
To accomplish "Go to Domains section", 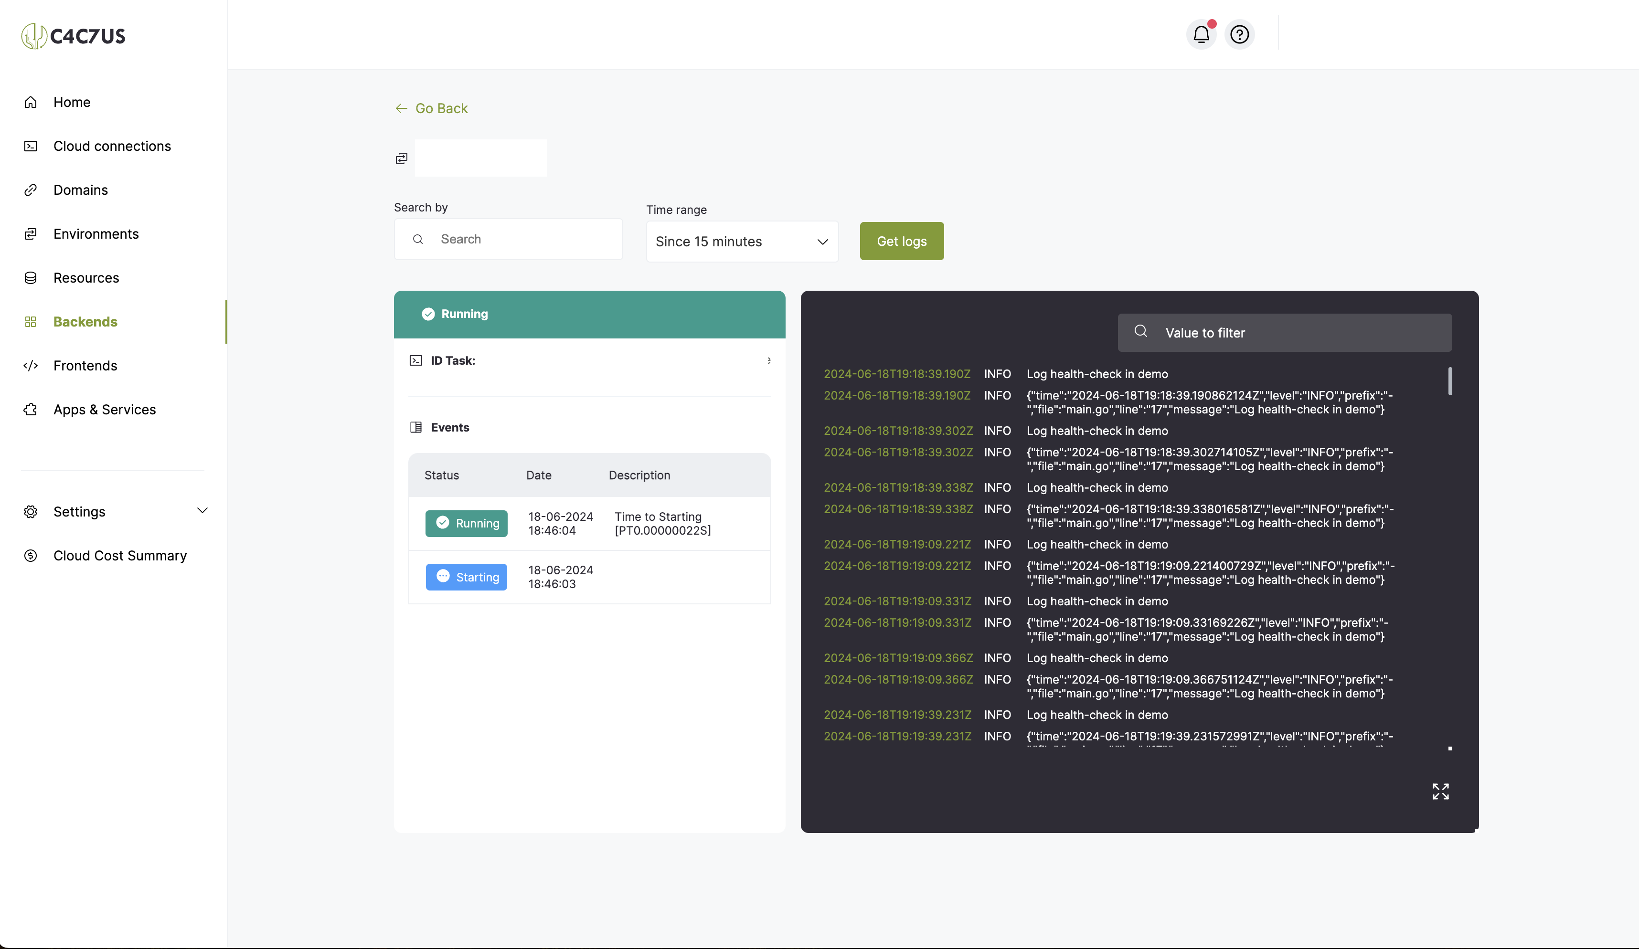I will point(81,190).
